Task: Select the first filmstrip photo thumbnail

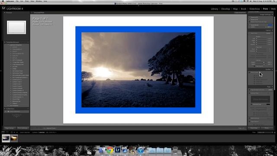Action: pyautogui.click(x=6, y=138)
